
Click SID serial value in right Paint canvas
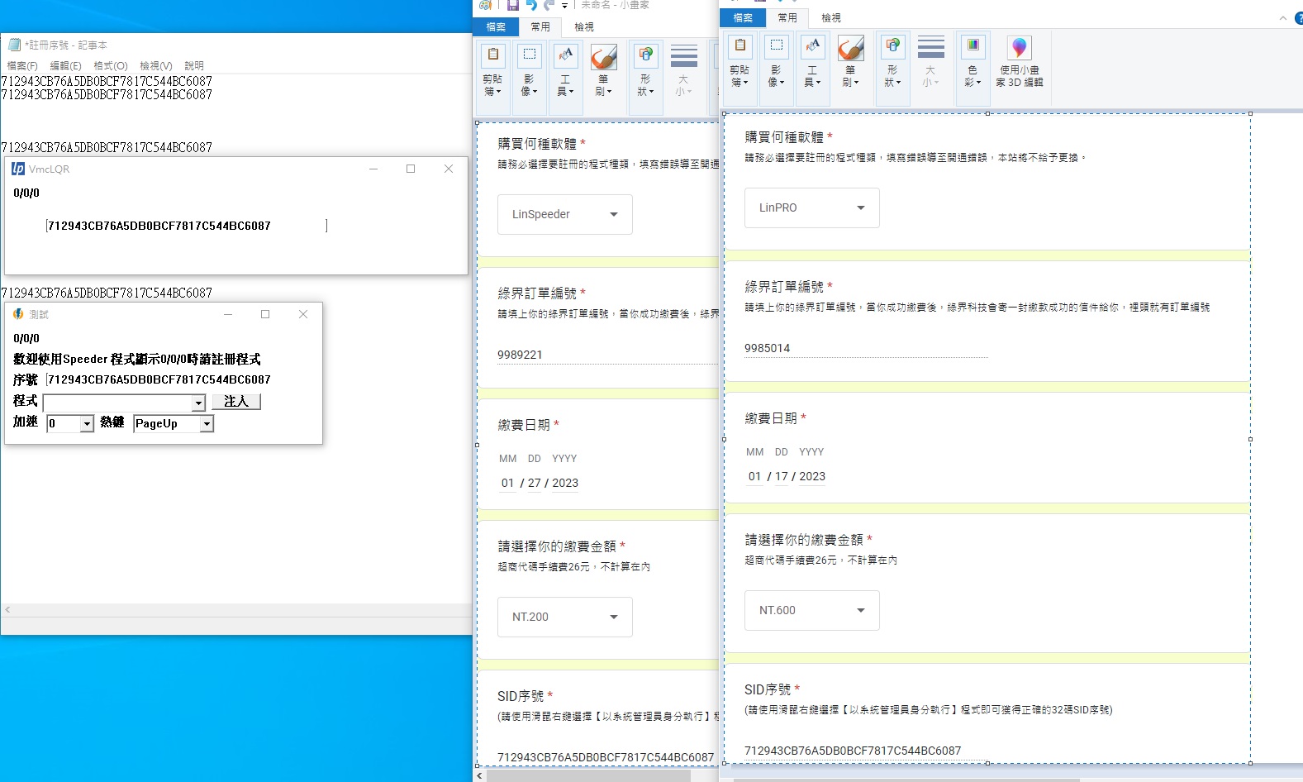click(853, 751)
